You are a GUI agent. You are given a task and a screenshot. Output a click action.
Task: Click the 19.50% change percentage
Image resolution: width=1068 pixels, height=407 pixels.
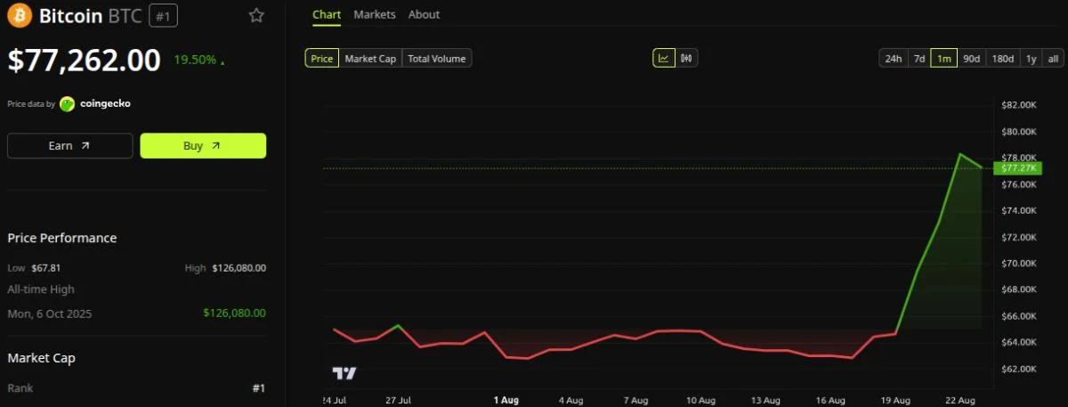tap(195, 60)
